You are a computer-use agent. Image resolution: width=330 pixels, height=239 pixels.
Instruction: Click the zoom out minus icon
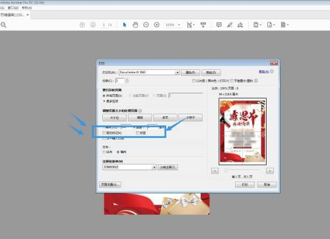[146, 25]
